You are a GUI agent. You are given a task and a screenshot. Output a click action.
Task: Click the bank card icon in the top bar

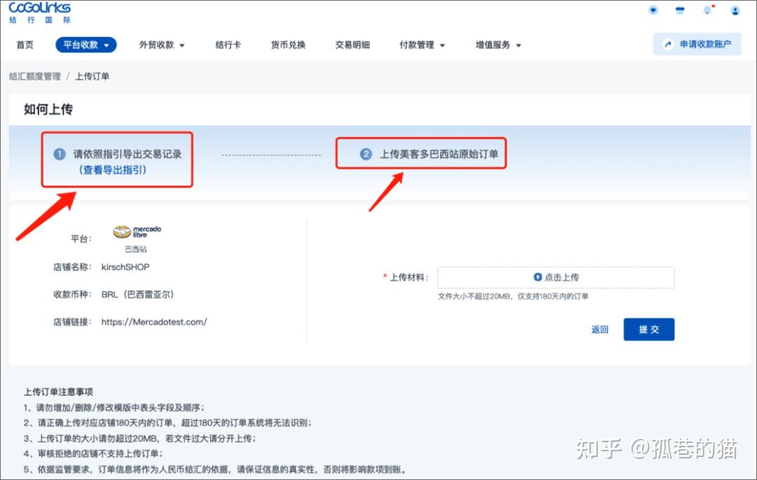(680, 10)
